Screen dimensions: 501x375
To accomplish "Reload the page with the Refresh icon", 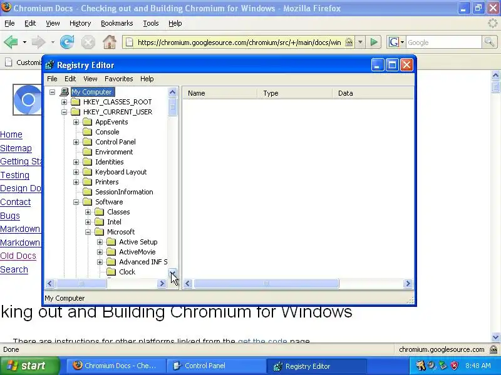I will [67, 42].
